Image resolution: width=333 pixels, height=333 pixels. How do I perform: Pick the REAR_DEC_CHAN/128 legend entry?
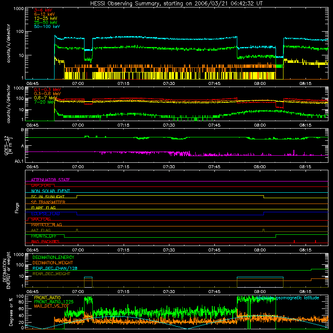point(55,268)
